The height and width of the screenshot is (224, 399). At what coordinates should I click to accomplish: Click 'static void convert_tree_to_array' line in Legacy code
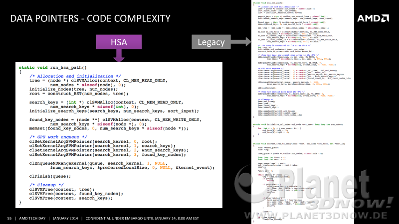click(x=299, y=144)
